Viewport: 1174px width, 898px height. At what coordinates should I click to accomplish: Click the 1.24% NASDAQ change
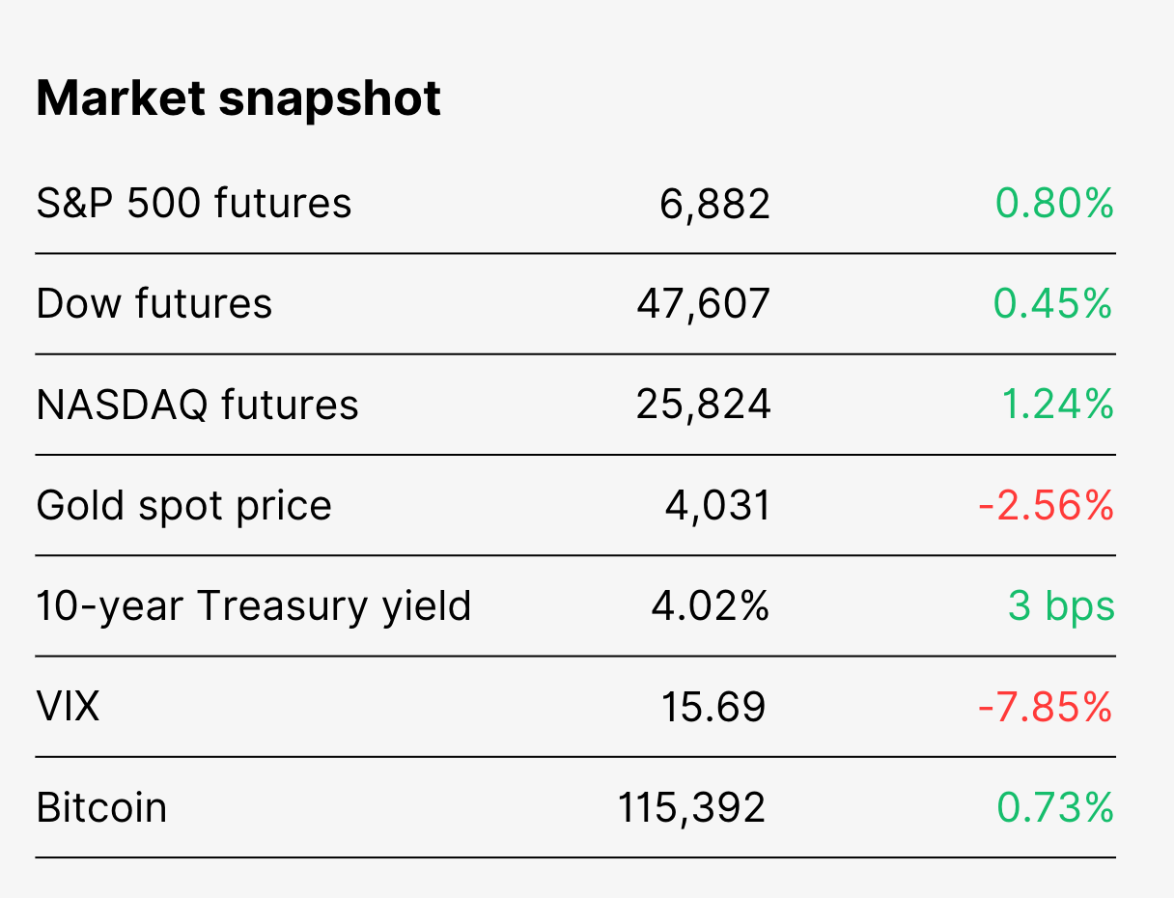[1057, 405]
